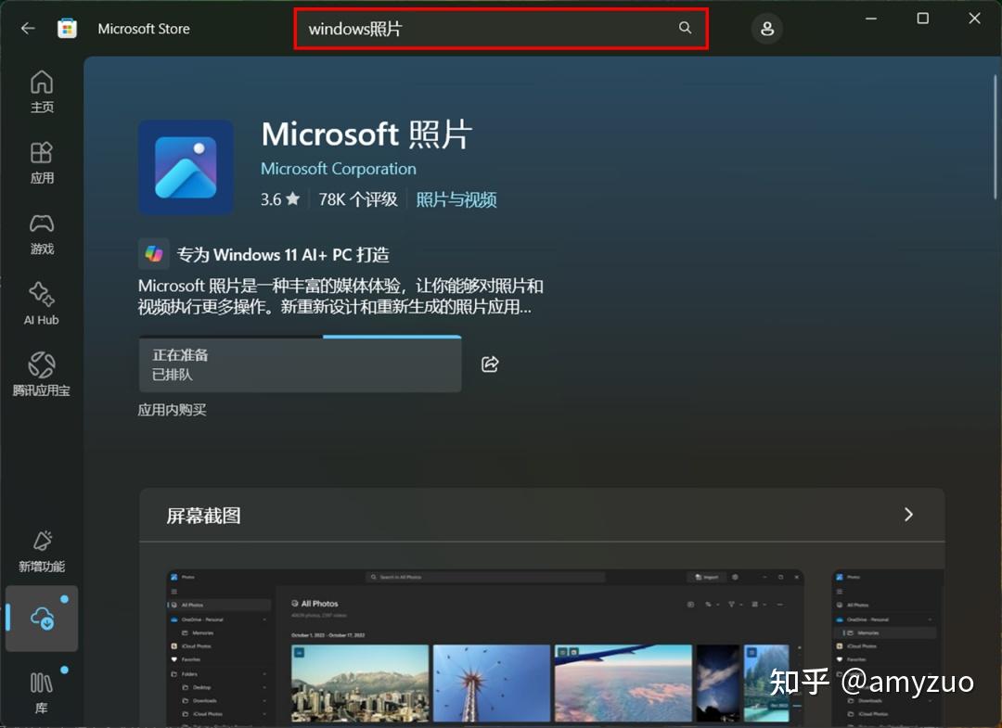Screen dimensions: 1002x728
Task: View the 新增功能 (What's New) section
Action: [41, 549]
